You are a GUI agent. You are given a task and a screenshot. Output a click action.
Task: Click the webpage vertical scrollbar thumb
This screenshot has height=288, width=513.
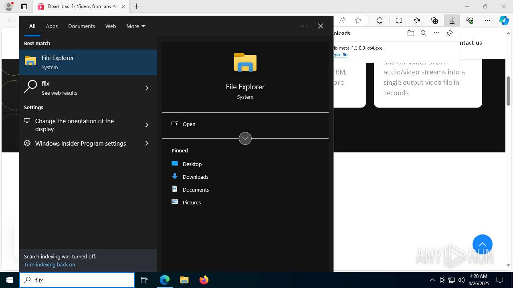(x=509, y=91)
